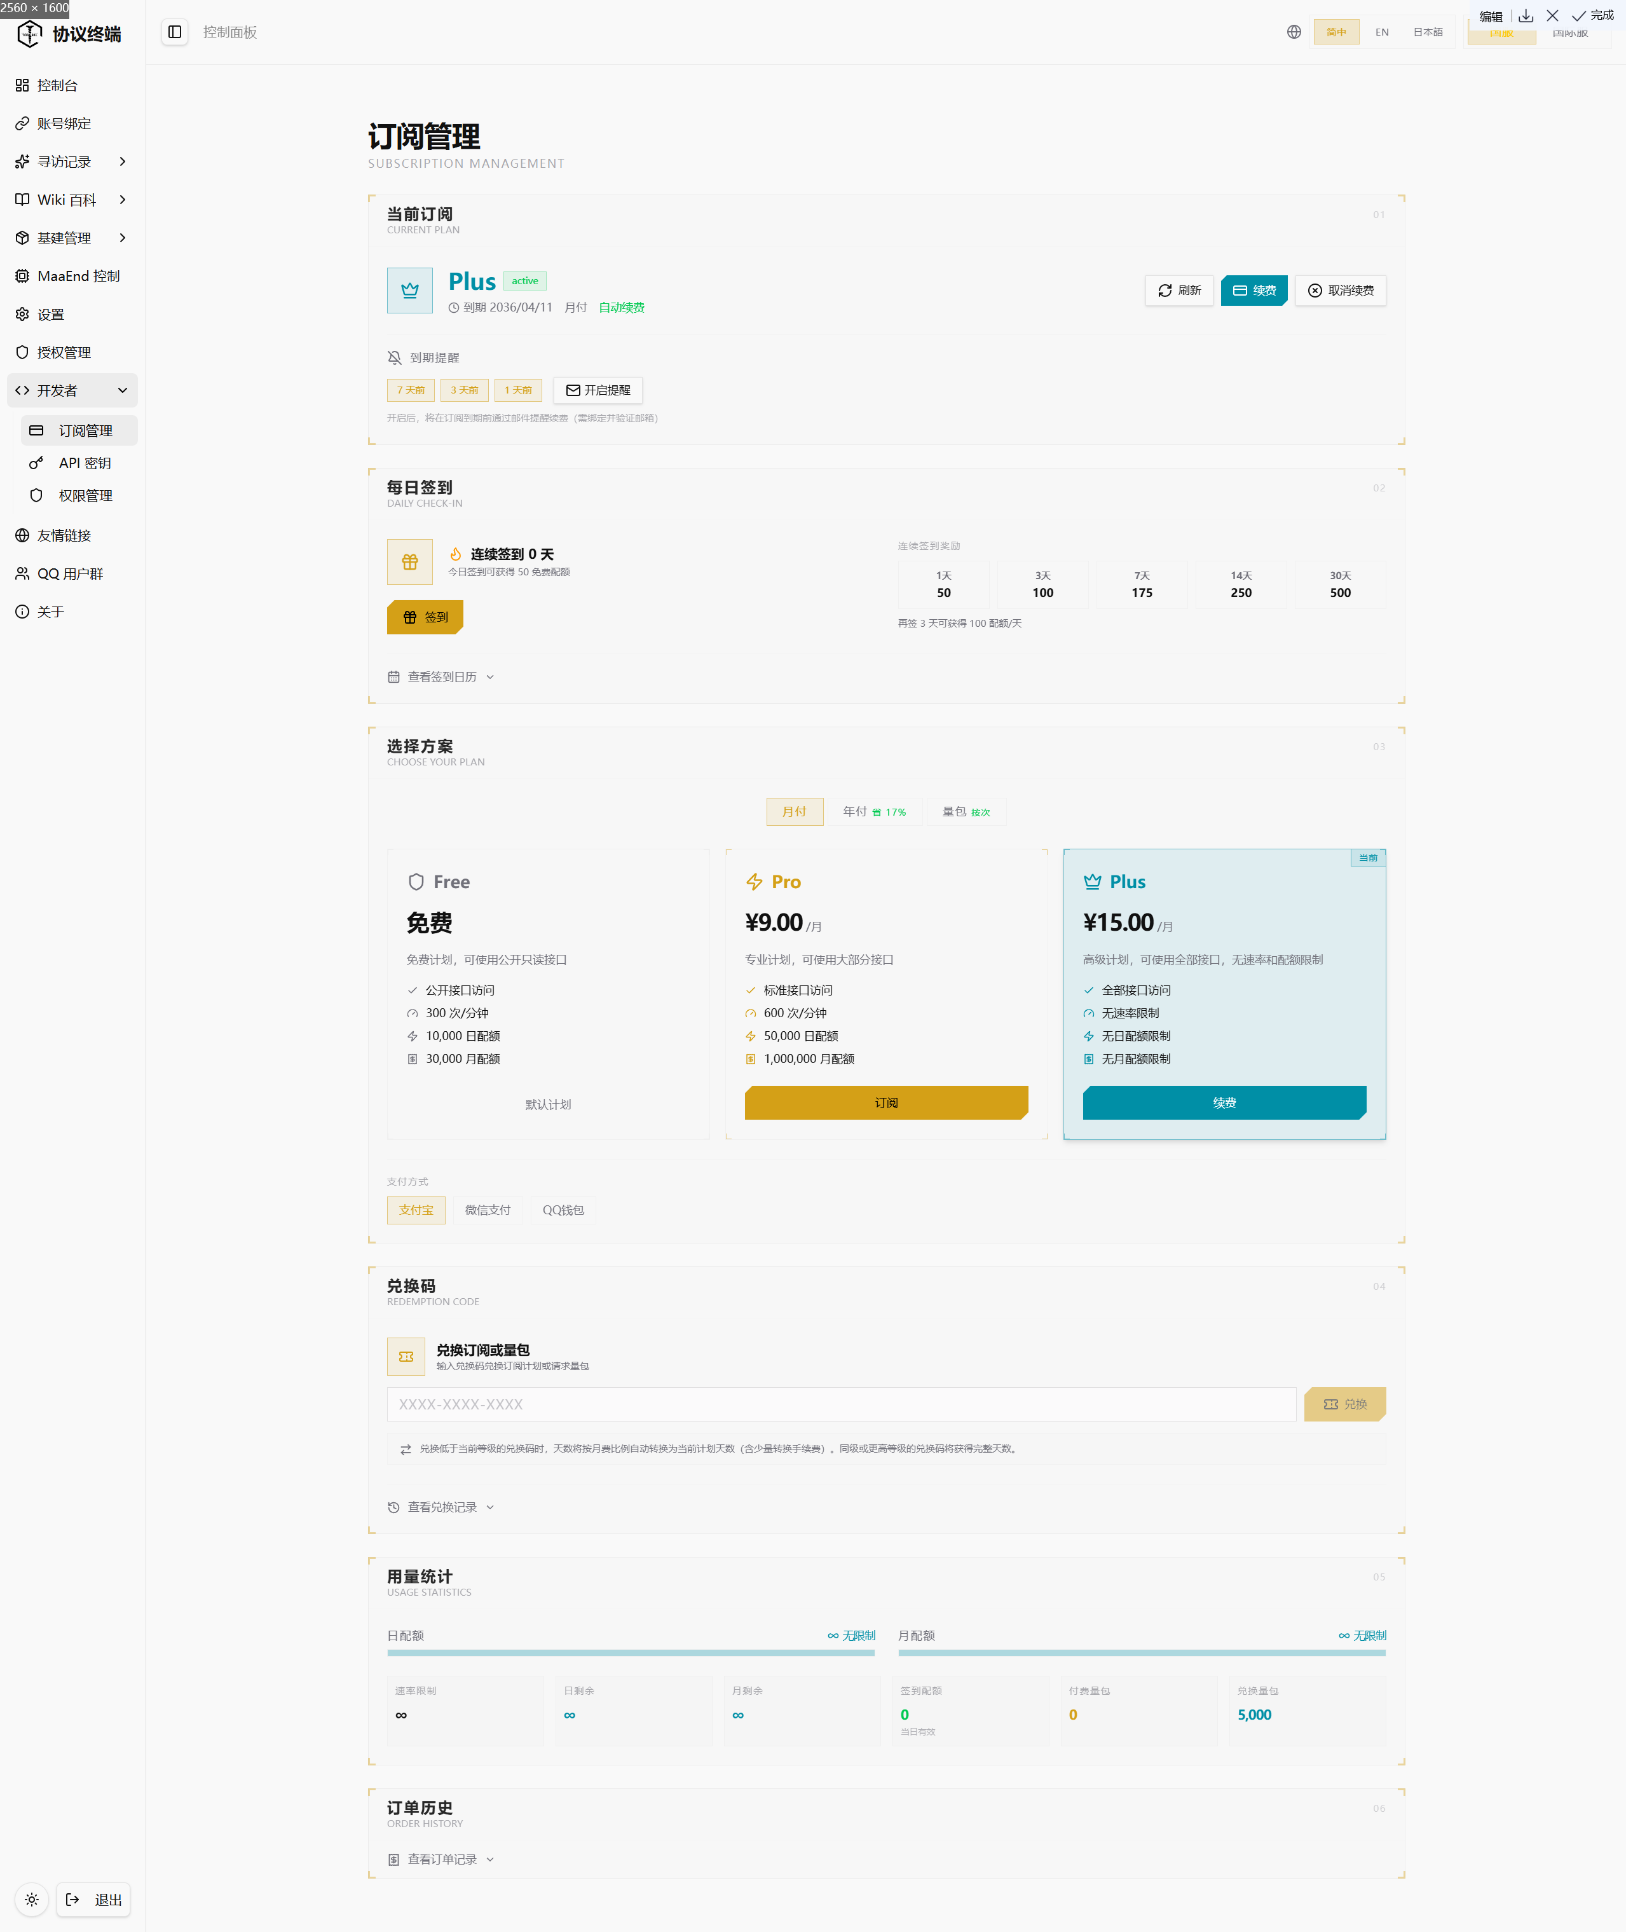Expand 查看兑换记录
Screen dimensions: 1626x1932
point(442,1507)
